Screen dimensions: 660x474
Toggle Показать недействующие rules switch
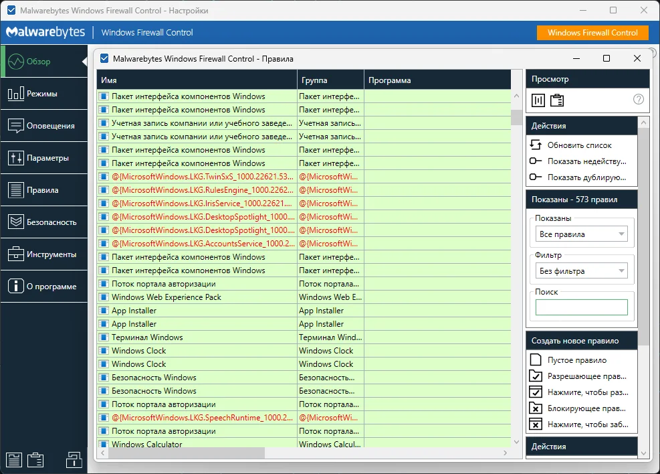tap(536, 161)
